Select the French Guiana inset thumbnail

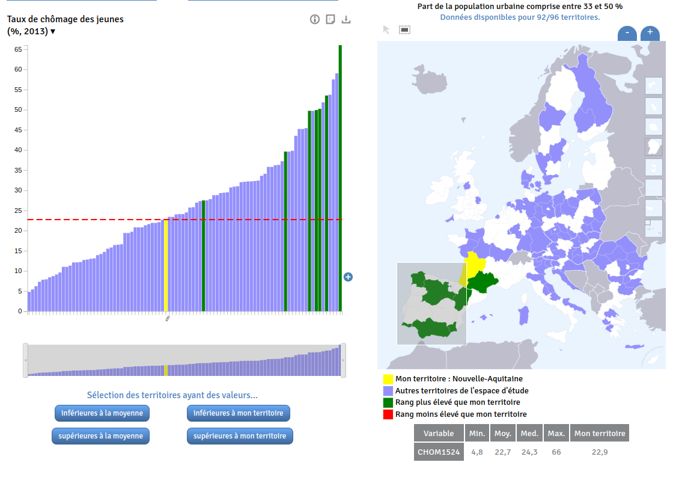pyautogui.click(x=653, y=147)
